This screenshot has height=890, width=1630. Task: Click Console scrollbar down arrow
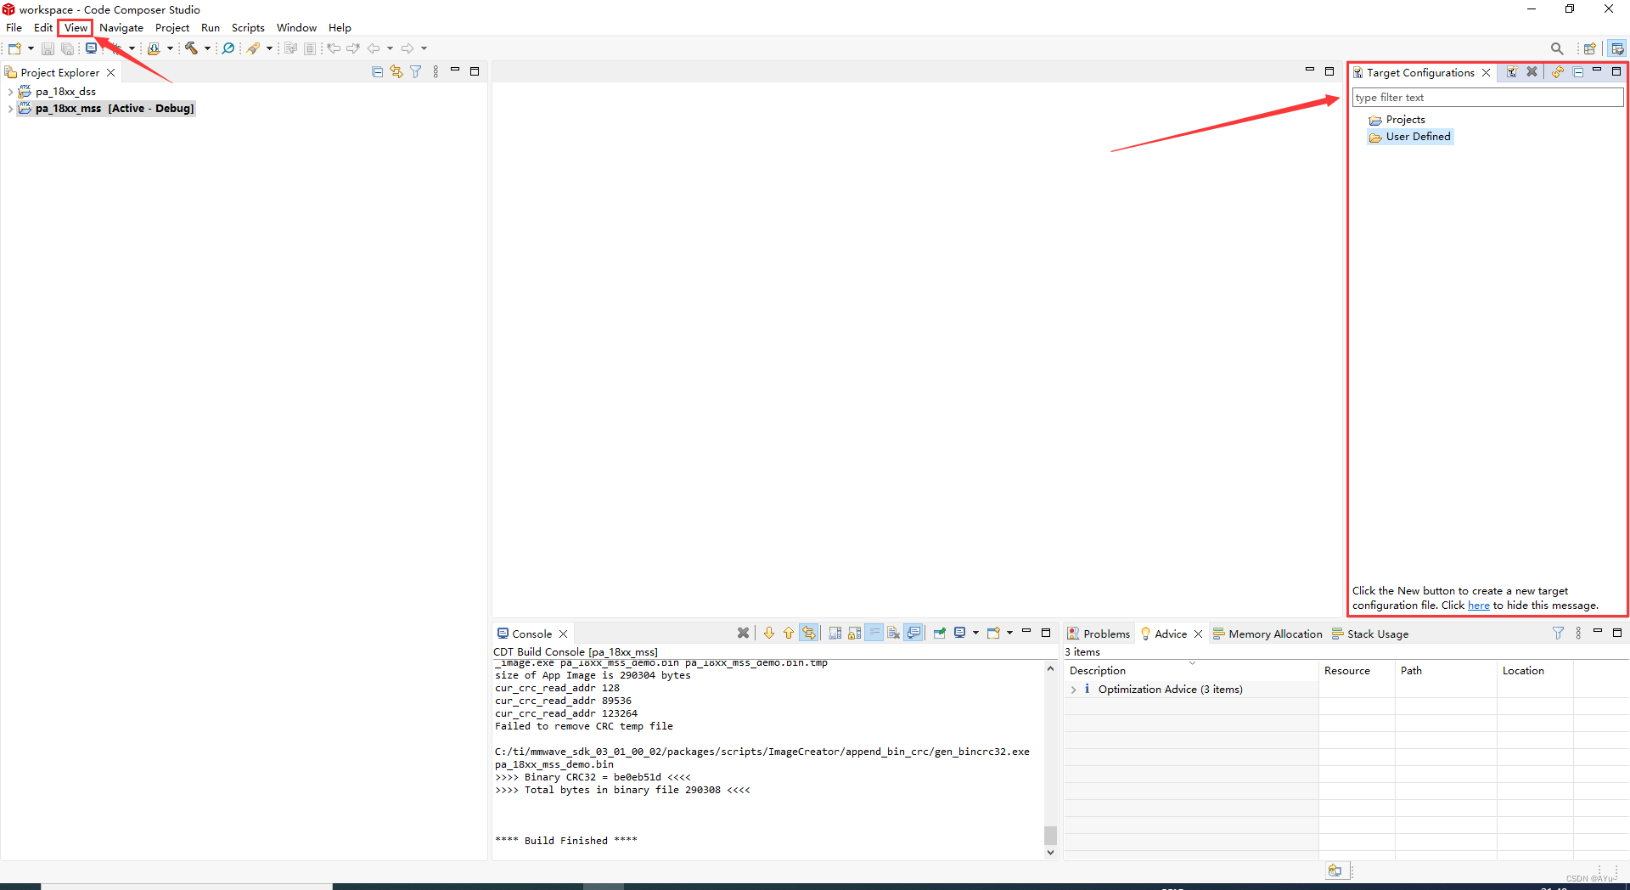click(x=1050, y=852)
